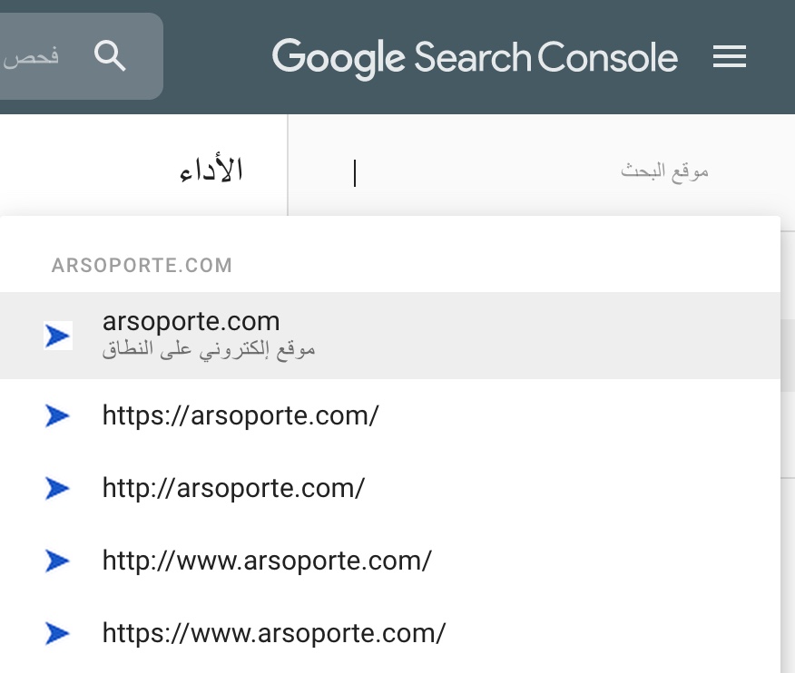
Task: Click the search magnifier icon
Action: (110, 56)
